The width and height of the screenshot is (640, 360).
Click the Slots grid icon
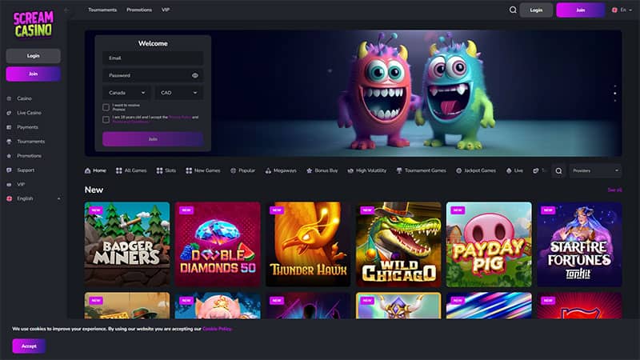pyautogui.click(x=159, y=170)
